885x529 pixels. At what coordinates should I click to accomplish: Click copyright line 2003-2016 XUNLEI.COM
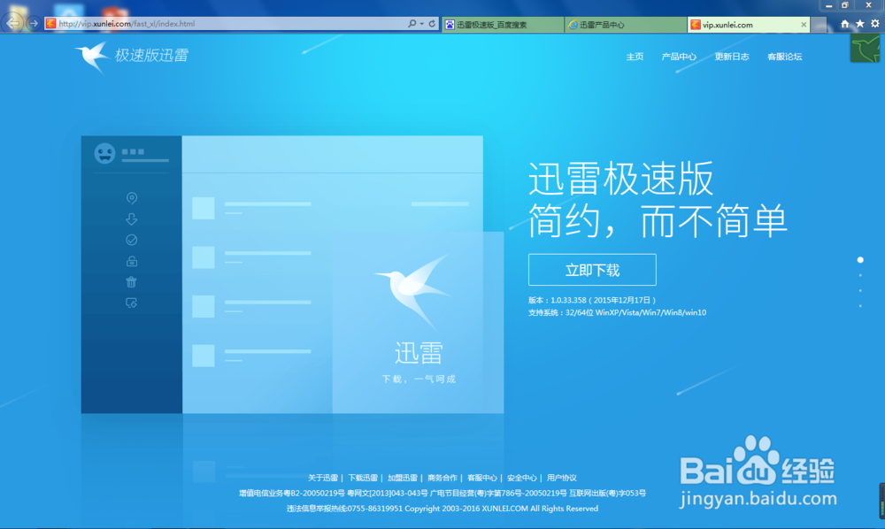coord(501,508)
